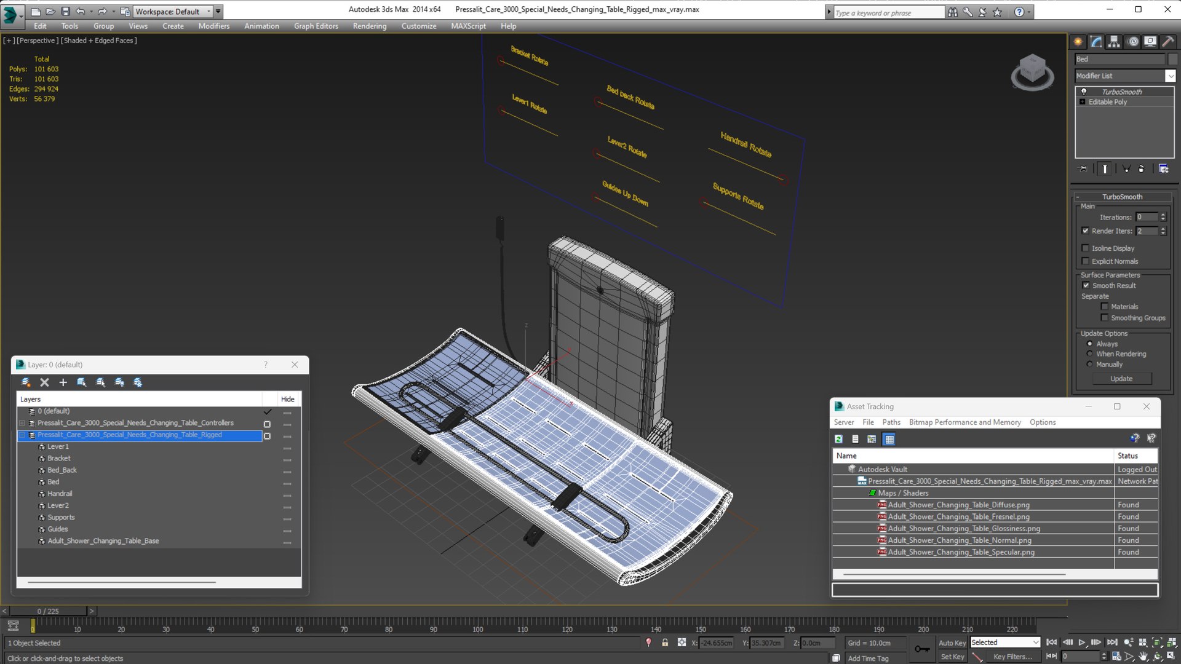Screen dimensions: 1181x664
Task: Uncheck the Smooth Result checkbox
Action: tap(1086, 285)
